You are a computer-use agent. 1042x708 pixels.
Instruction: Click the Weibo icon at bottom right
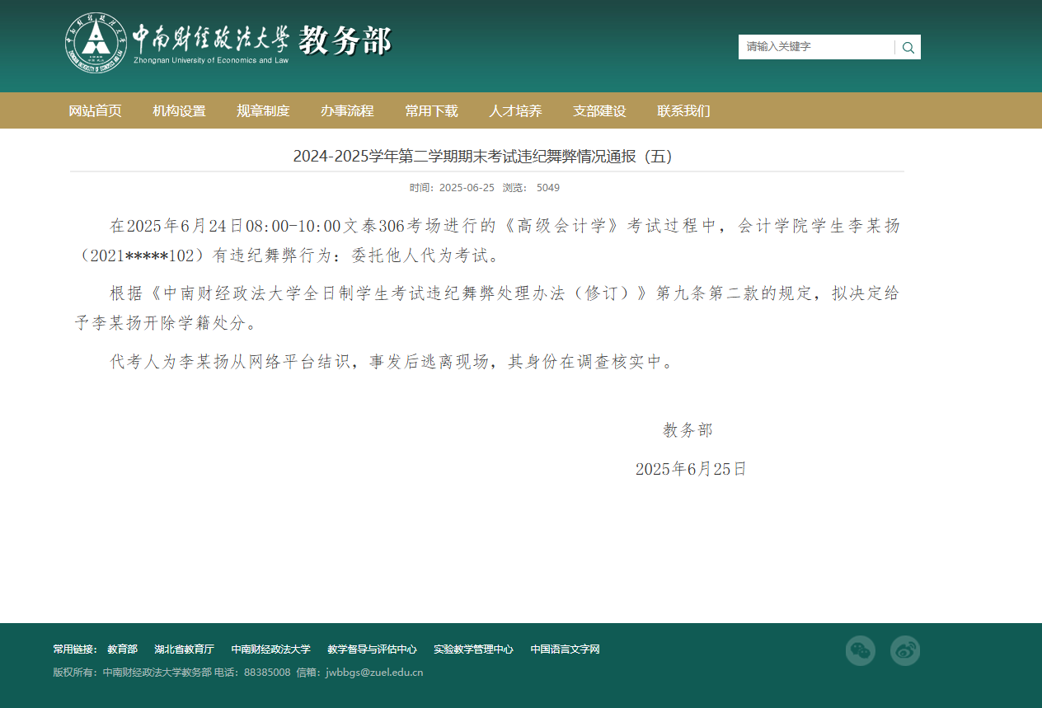pos(904,650)
